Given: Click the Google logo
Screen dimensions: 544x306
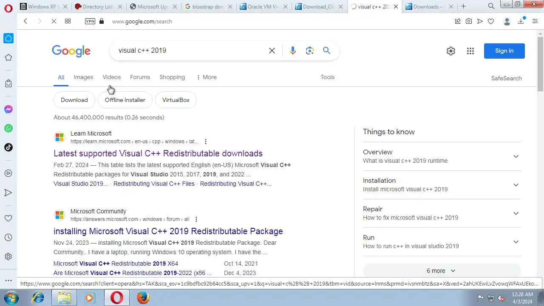Looking at the screenshot, I should click(71, 51).
